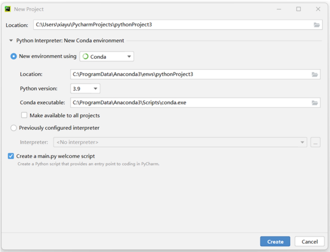Click Conda environment Location input field

coord(195,74)
